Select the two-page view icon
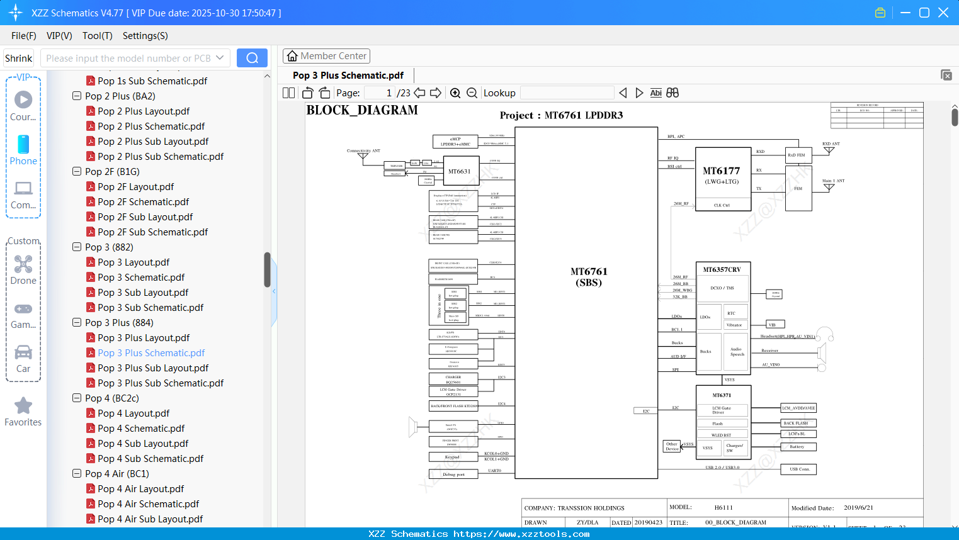 coord(288,92)
